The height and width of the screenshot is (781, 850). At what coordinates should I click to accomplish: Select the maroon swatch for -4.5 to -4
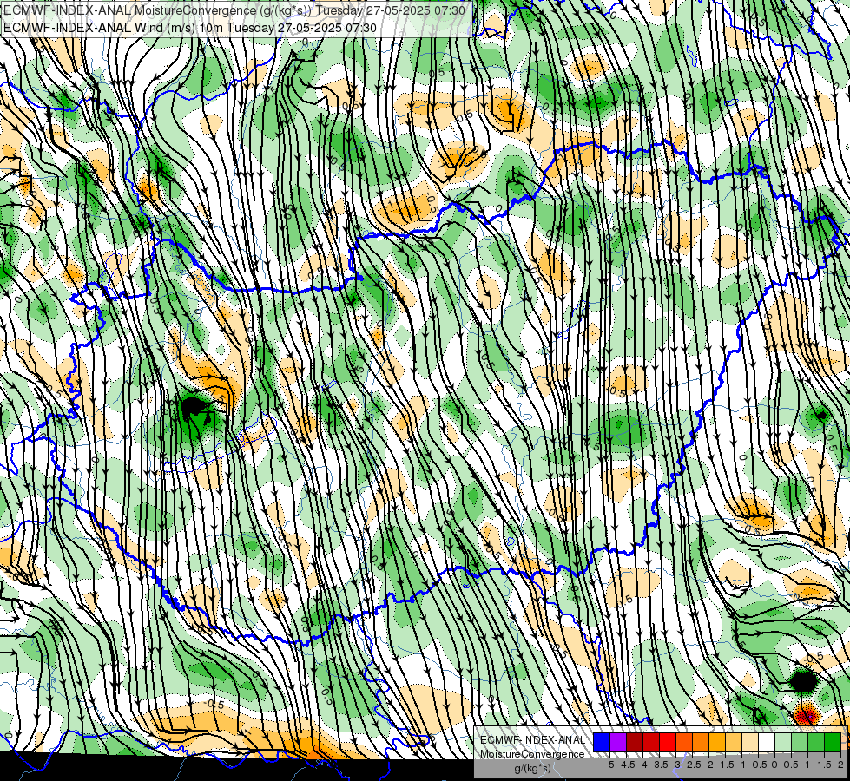635,743
